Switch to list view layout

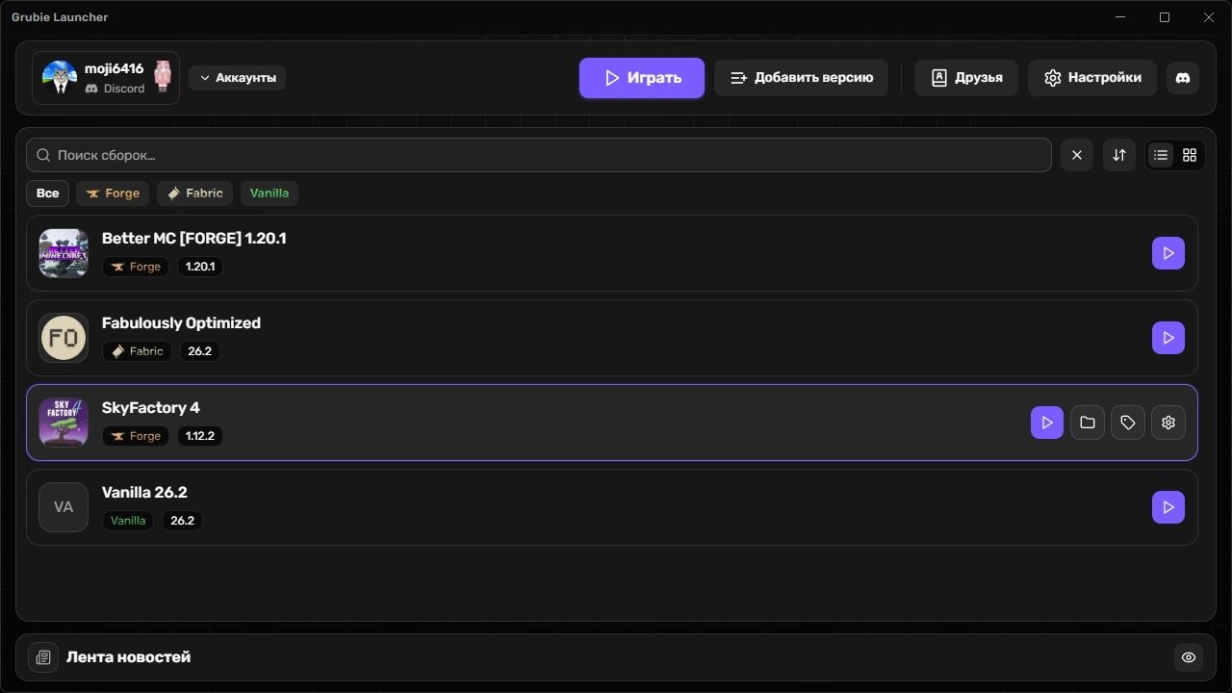pos(1161,155)
